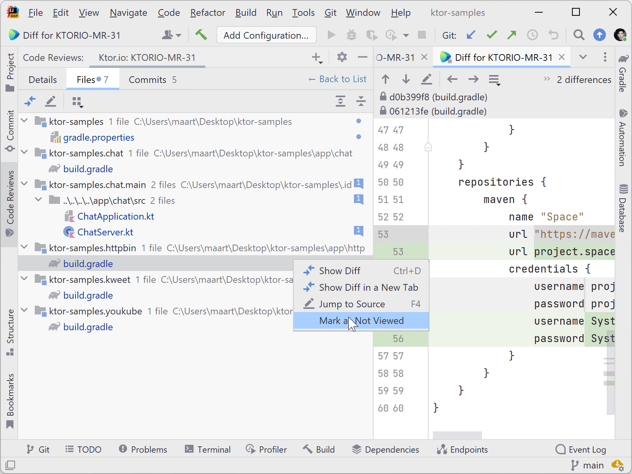Click the Stop square icon
Screen dimensions: 632x474
tap(422, 35)
